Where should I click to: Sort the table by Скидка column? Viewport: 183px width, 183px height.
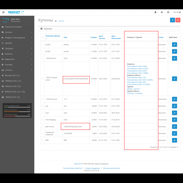tap(93, 37)
